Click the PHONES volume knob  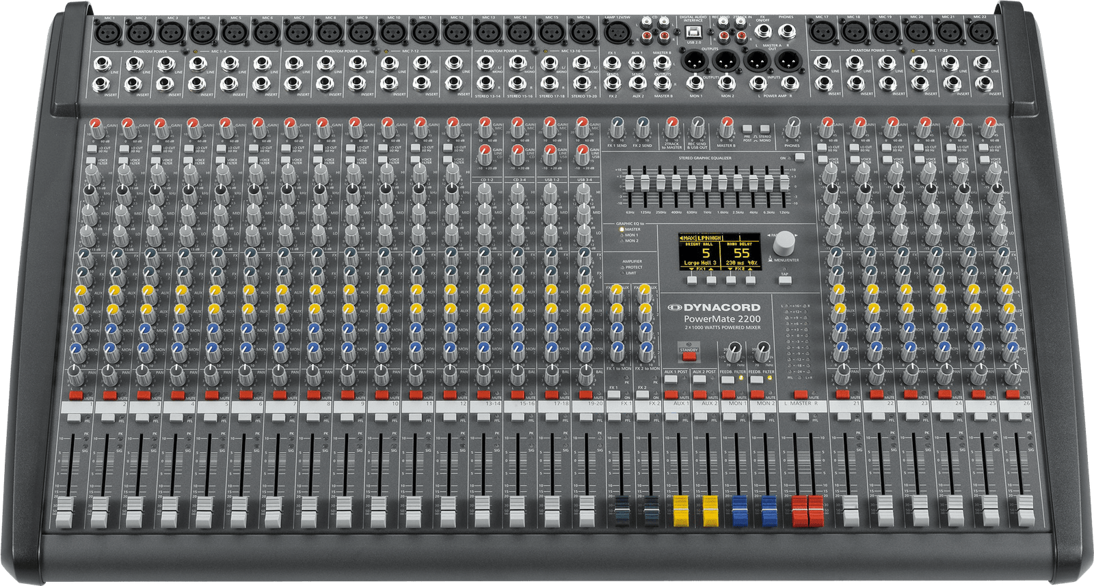coord(792,127)
